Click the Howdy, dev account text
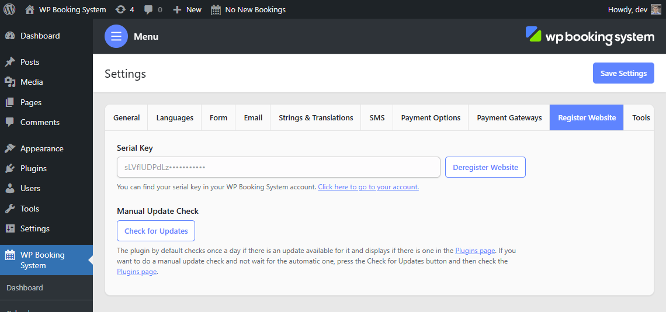This screenshot has width=666, height=312. (x=627, y=9)
